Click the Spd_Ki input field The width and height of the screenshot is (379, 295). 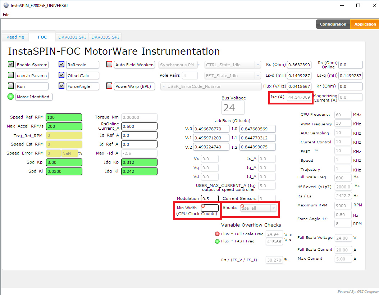[x=64, y=171]
